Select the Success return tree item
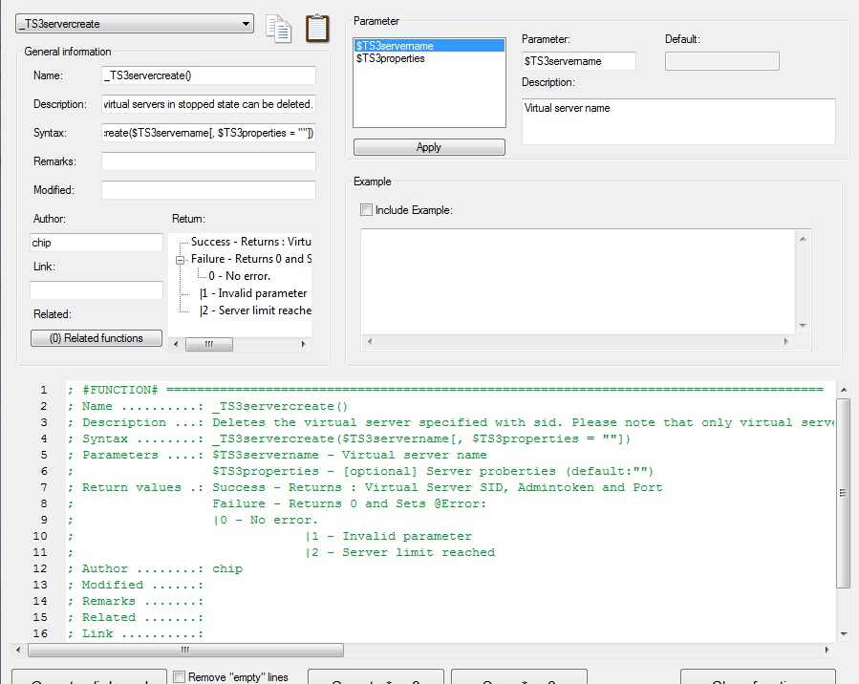Viewport: 859px width, 684px height. [x=250, y=243]
